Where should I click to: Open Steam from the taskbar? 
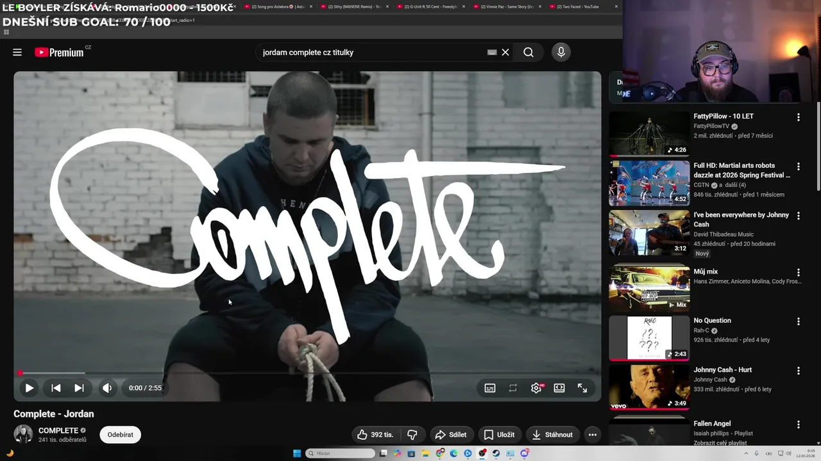pyautogui.click(x=496, y=453)
